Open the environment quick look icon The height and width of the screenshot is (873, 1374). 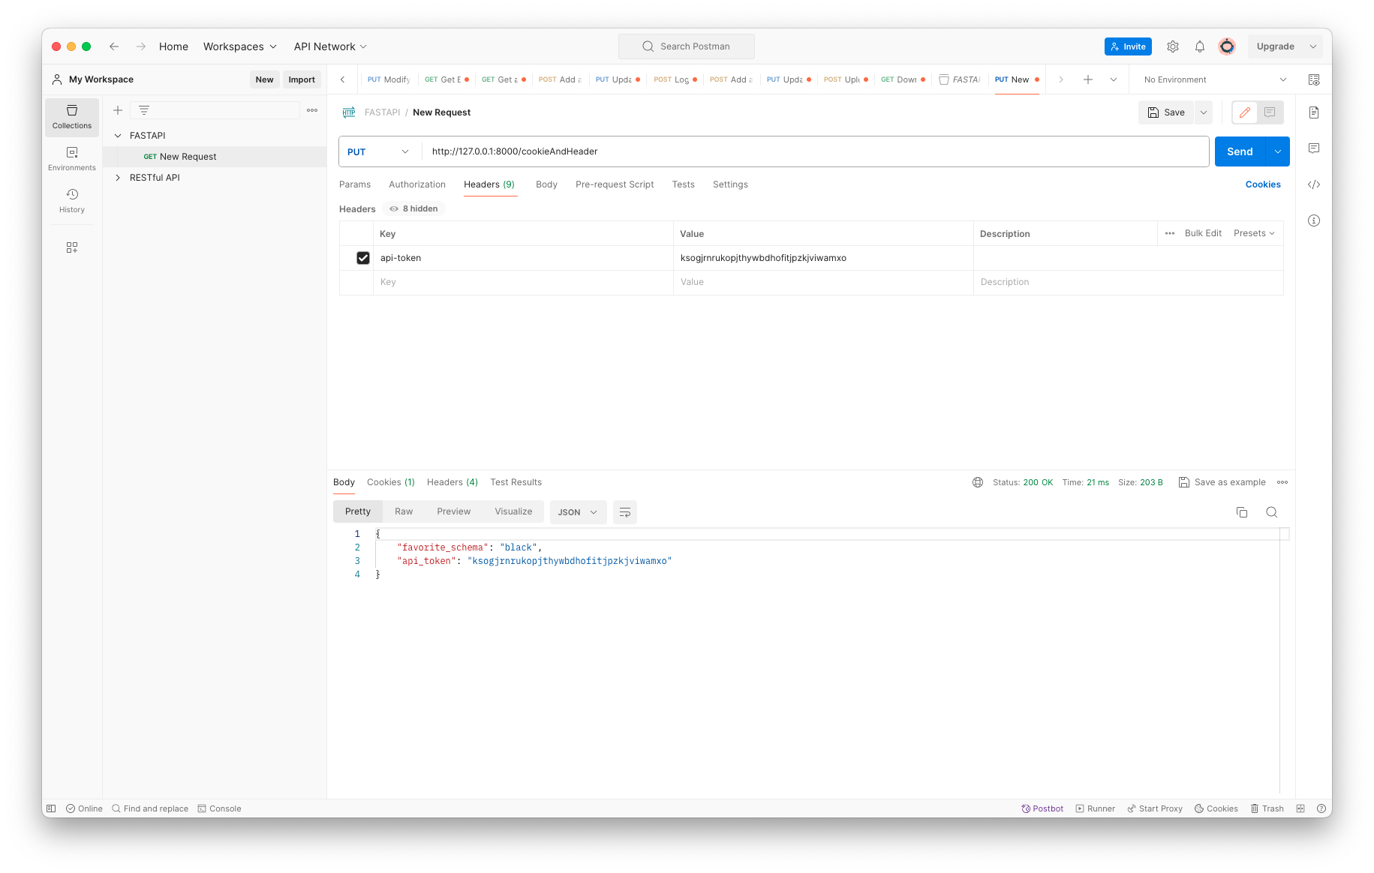click(1314, 79)
